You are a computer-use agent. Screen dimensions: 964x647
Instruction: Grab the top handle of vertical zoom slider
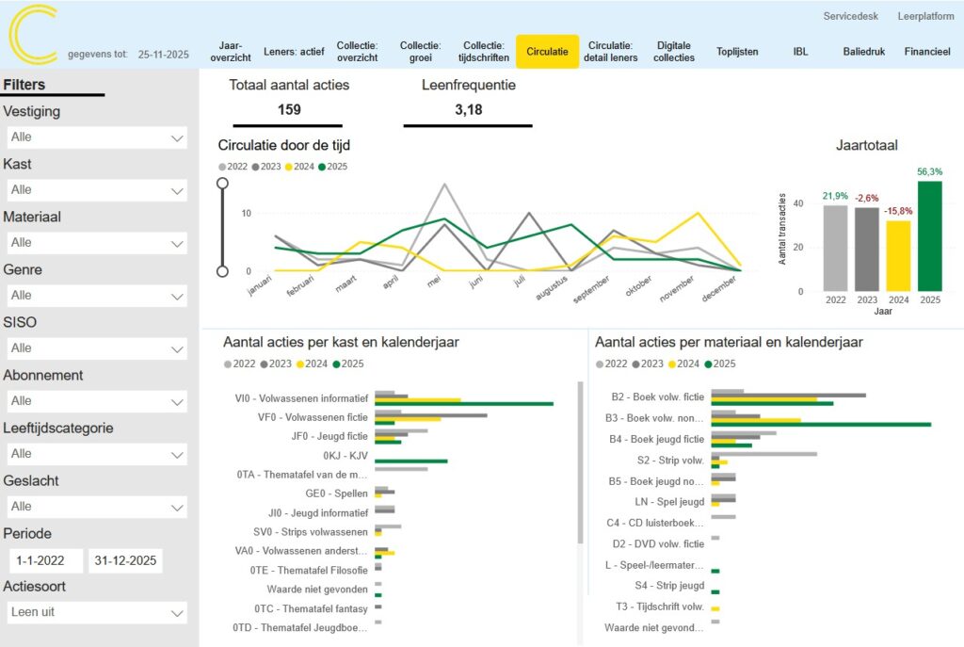[222, 183]
